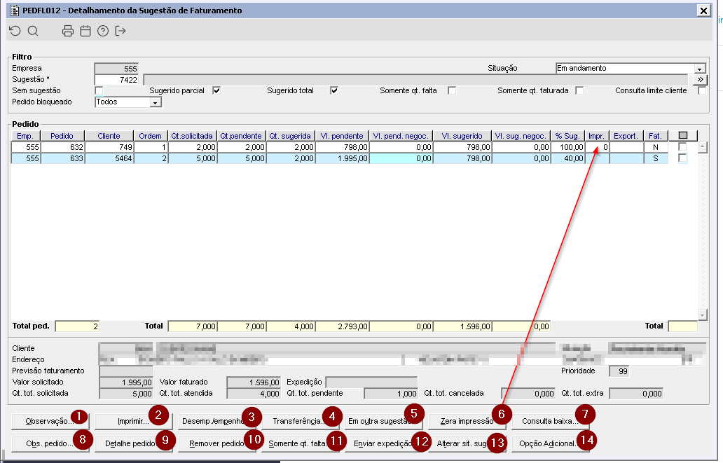Click the Vl. sugerido column header
This screenshot has height=463, width=723.
[x=462, y=136]
